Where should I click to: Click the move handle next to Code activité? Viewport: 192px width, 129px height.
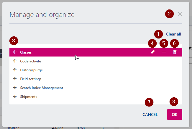(15, 61)
